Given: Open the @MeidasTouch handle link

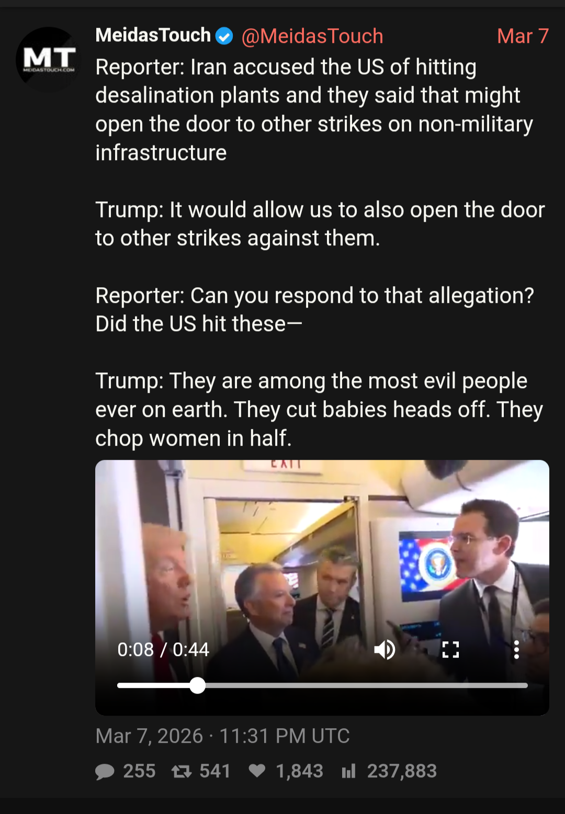Looking at the screenshot, I should [x=312, y=36].
